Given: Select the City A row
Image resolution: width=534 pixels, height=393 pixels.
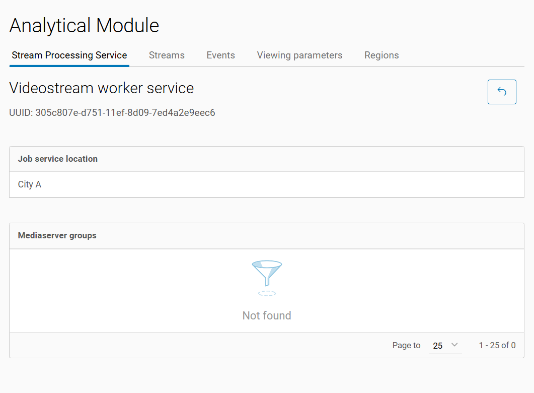Looking at the screenshot, I should point(30,184).
